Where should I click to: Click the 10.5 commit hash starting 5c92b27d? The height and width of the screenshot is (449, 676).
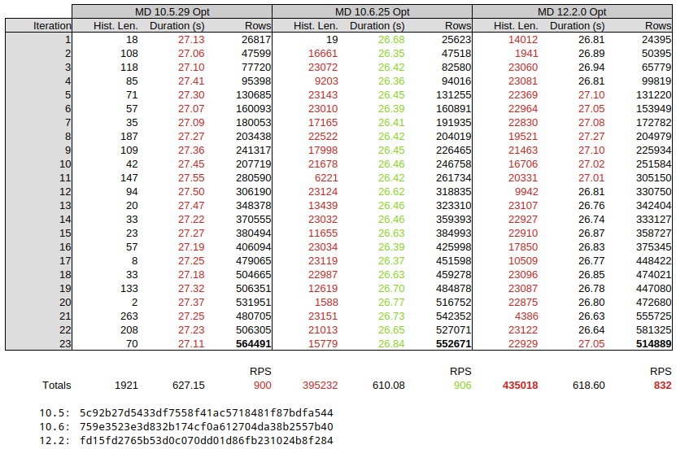point(206,412)
